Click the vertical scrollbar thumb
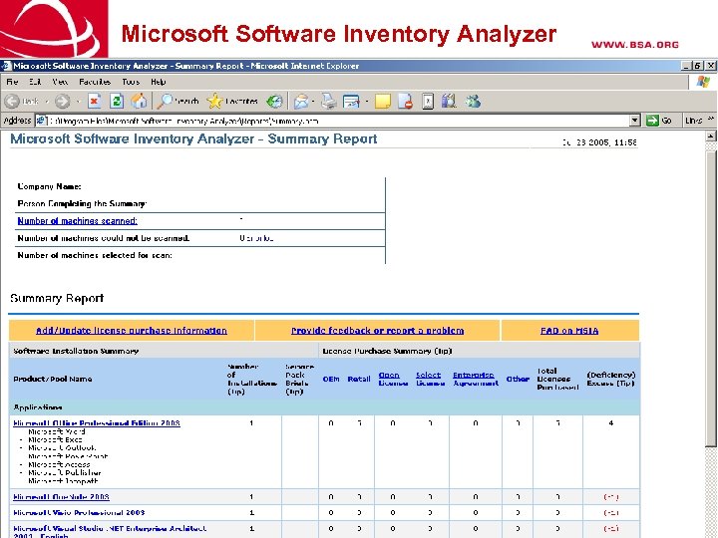 pyautogui.click(x=711, y=297)
